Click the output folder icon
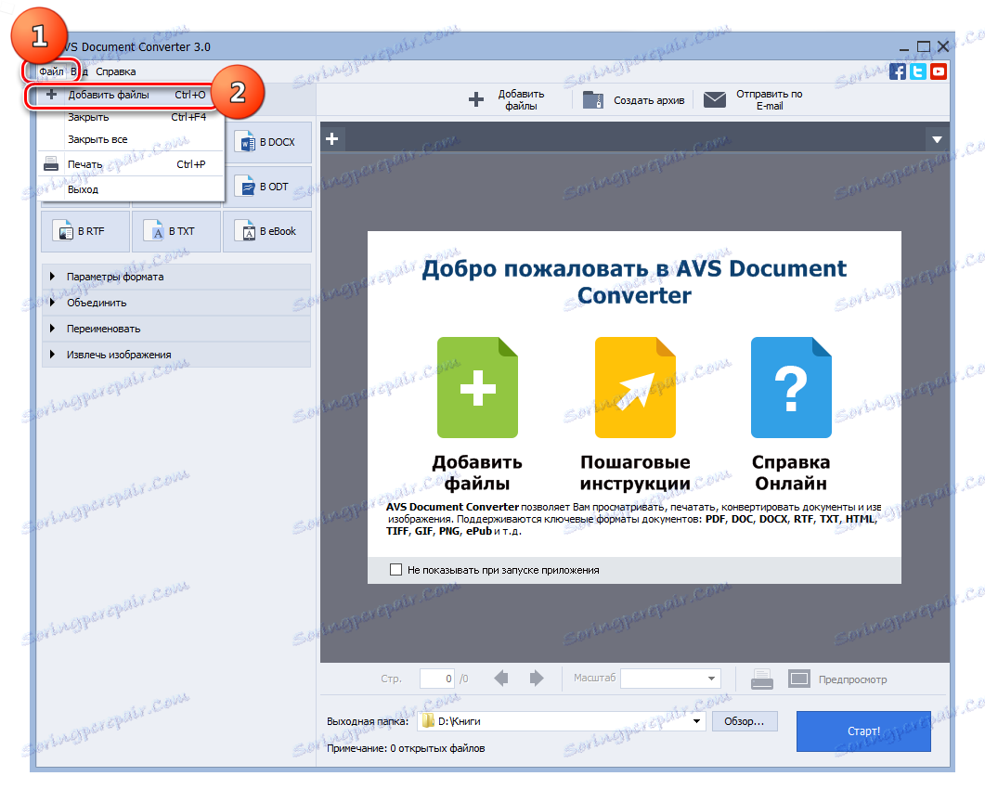The width and height of the screenshot is (985, 802). pyautogui.click(x=428, y=721)
